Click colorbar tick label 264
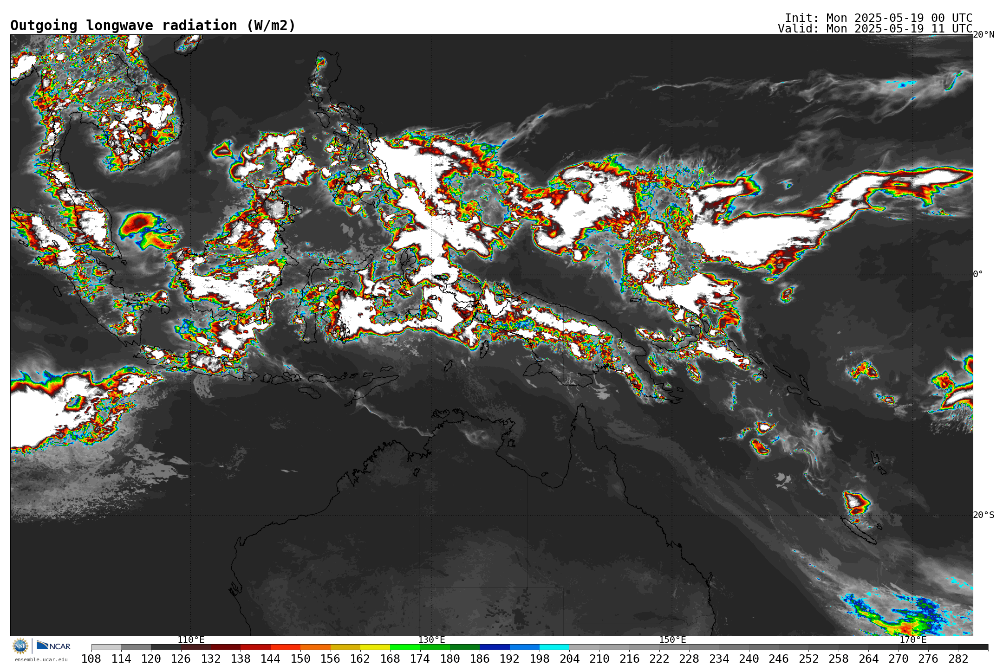This screenshot has width=1003, height=665. point(868,659)
